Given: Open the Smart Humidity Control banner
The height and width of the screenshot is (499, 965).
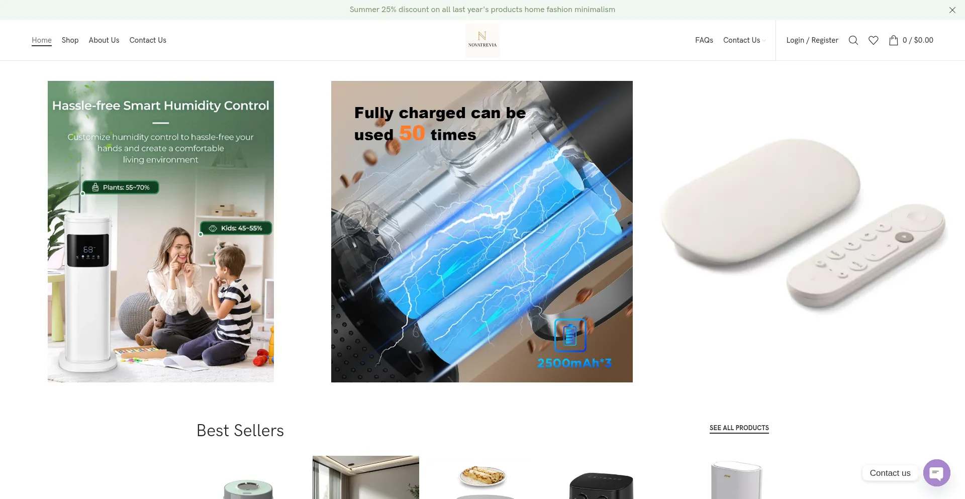Looking at the screenshot, I should tap(161, 232).
